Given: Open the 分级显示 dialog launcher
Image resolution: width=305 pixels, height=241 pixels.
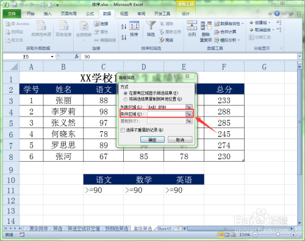Looking at the screenshot, I should 281,48.
